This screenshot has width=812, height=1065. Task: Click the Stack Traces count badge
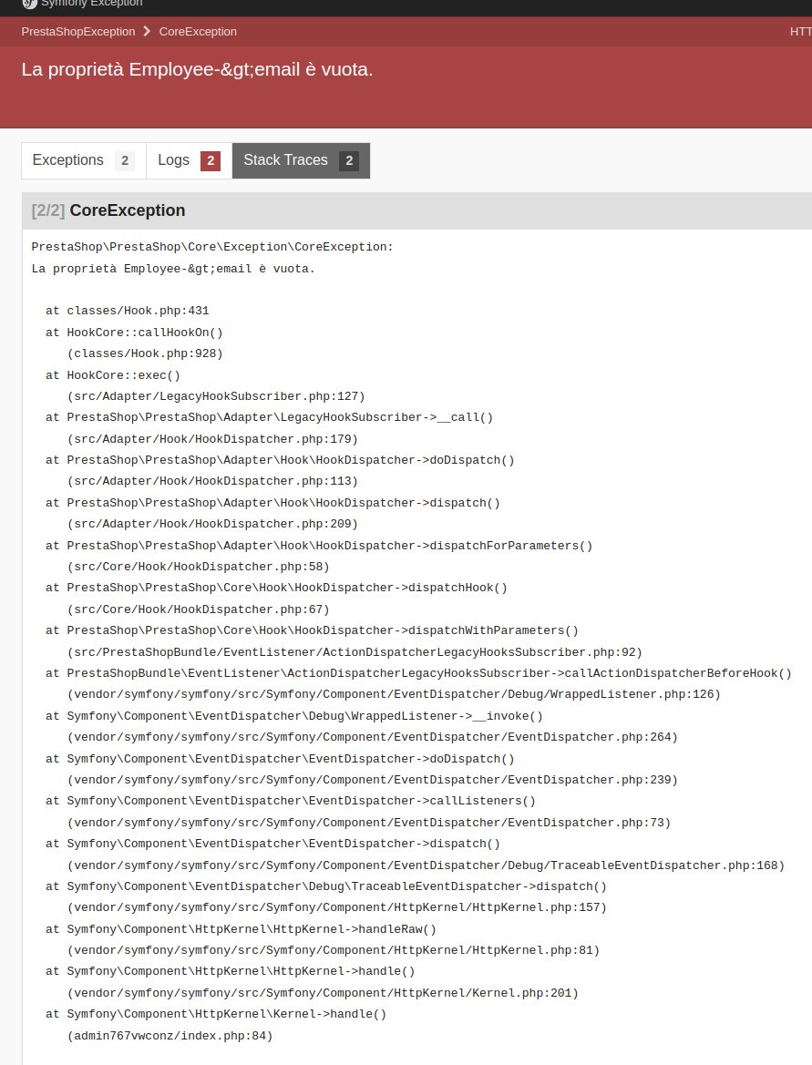tap(349, 159)
